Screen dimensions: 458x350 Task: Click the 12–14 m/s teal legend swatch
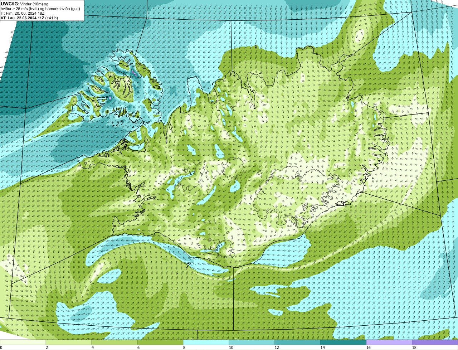tap(298, 342)
